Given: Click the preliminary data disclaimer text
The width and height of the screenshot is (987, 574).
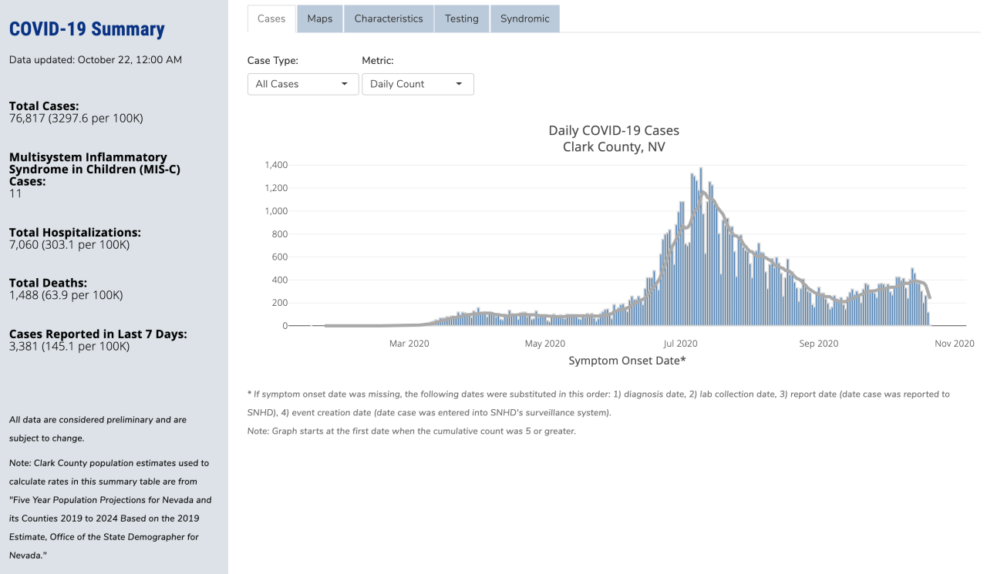Looking at the screenshot, I should (98, 429).
